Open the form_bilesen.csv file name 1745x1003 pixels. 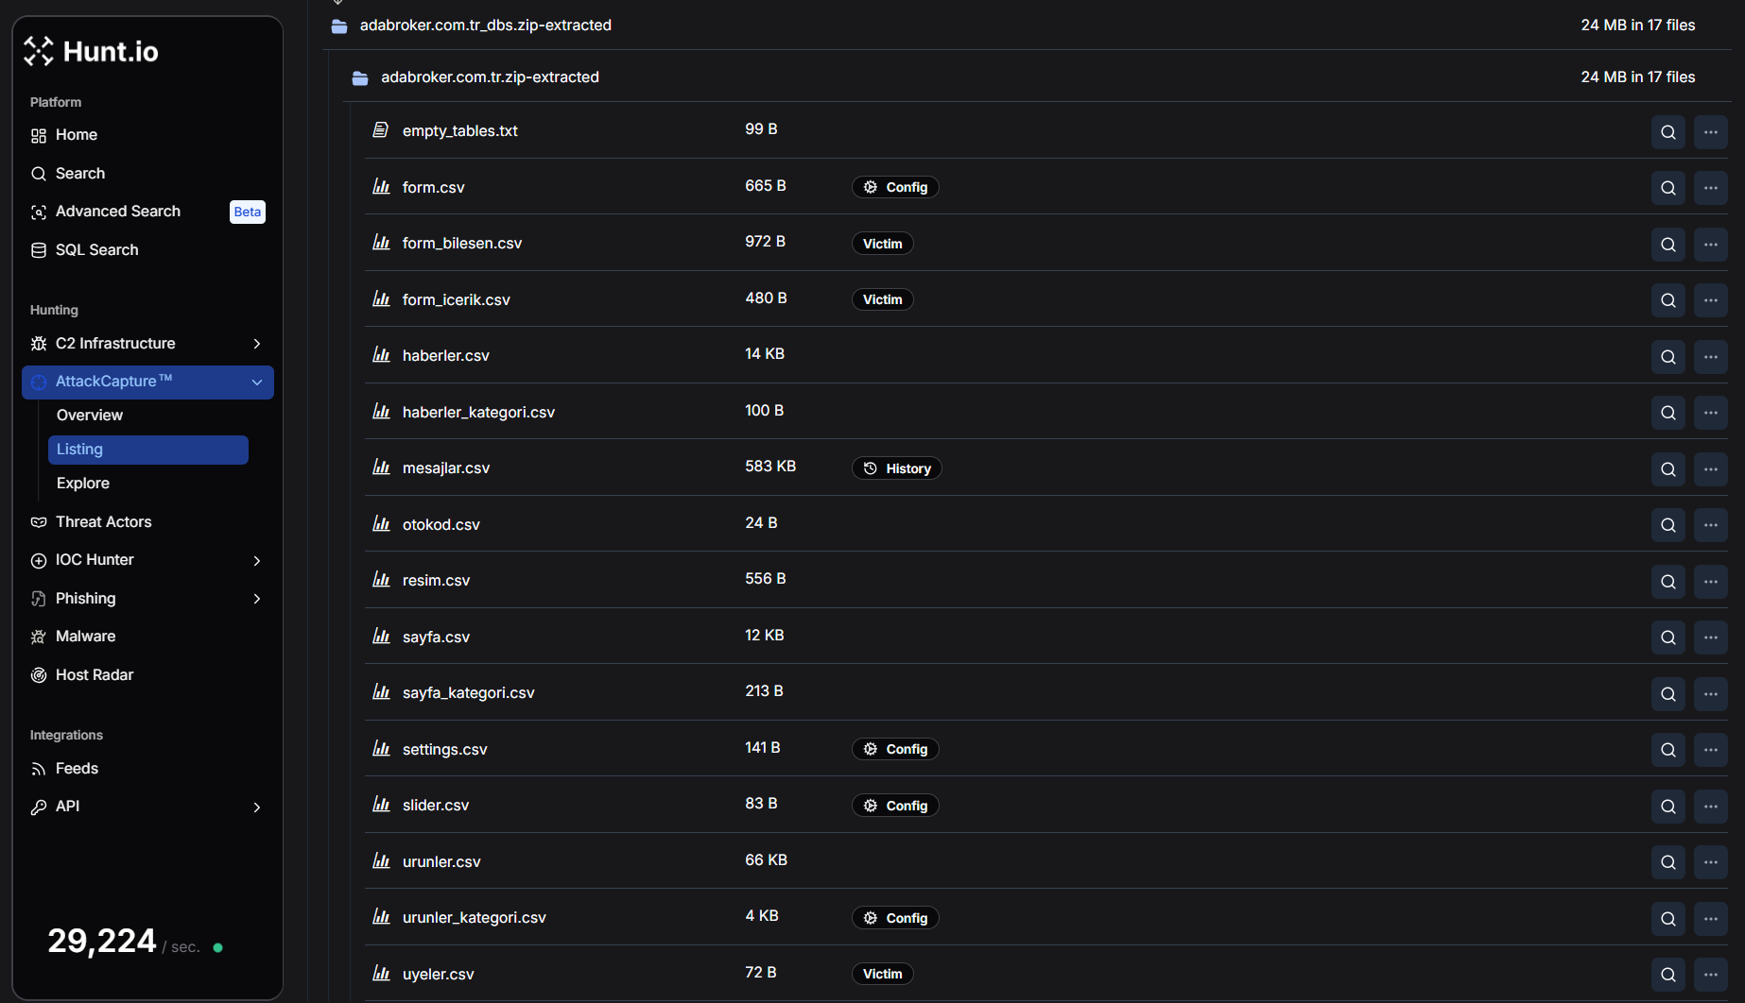point(462,244)
